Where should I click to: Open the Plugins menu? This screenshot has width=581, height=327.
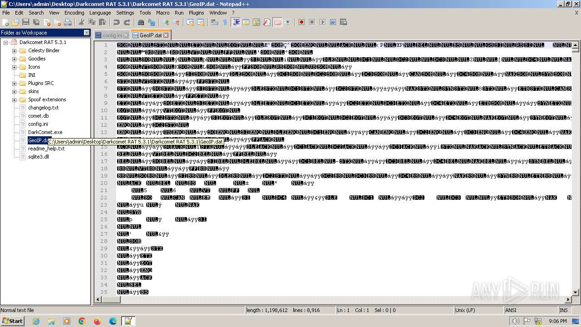pos(196,13)
